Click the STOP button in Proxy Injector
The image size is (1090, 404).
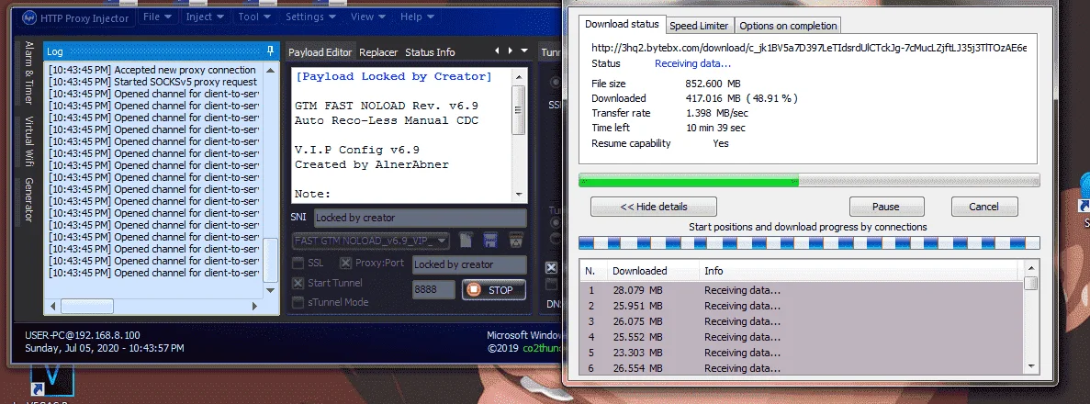pos(493,290)
